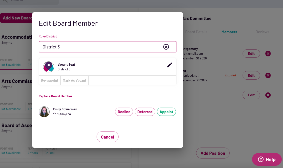This screenshot has width=283, height=168.
Task: Open the Reviews tab
Action: click(262, 32)
